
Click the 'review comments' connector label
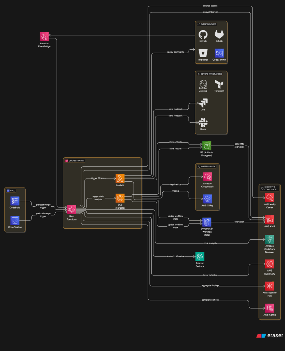pos(175,52)
